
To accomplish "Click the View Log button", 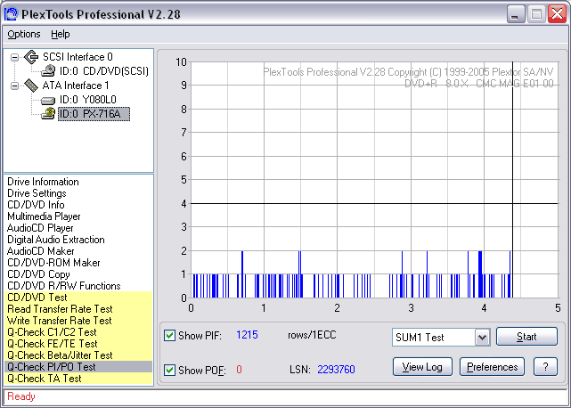I will (422, 366).
